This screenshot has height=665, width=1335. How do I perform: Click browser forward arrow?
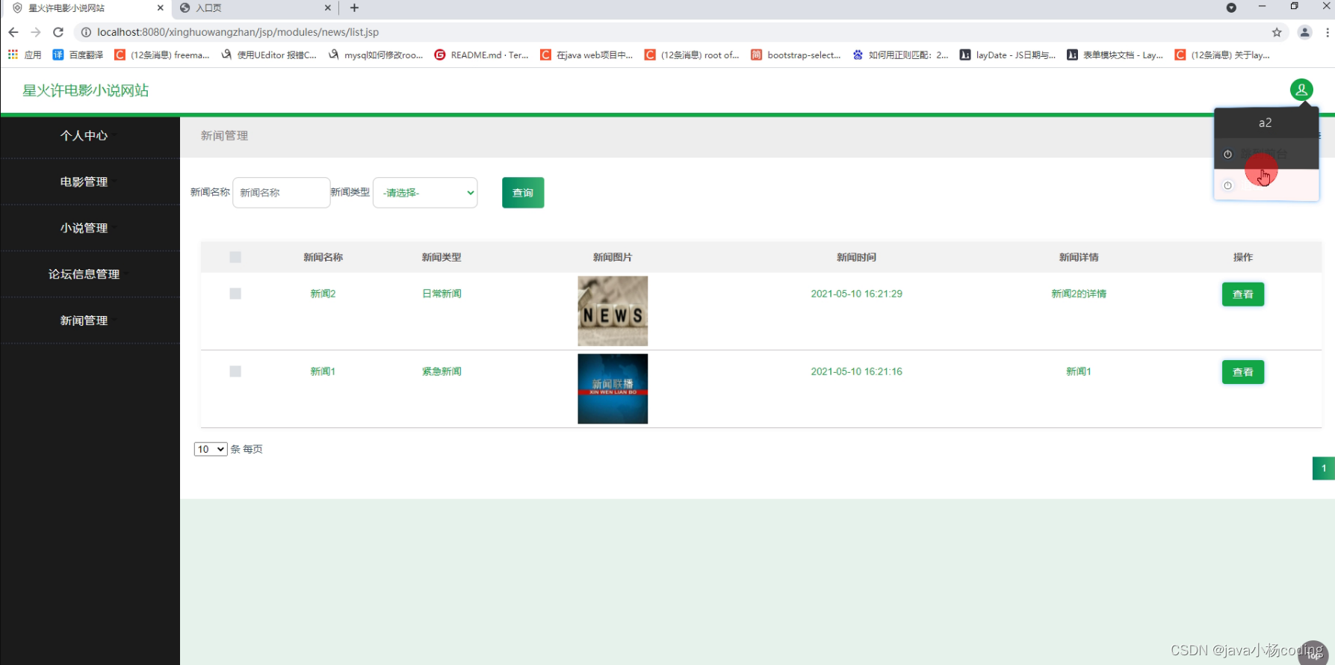click(x=36, y=32)
